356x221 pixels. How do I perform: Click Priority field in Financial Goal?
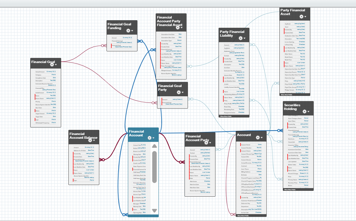coord(46,101)
